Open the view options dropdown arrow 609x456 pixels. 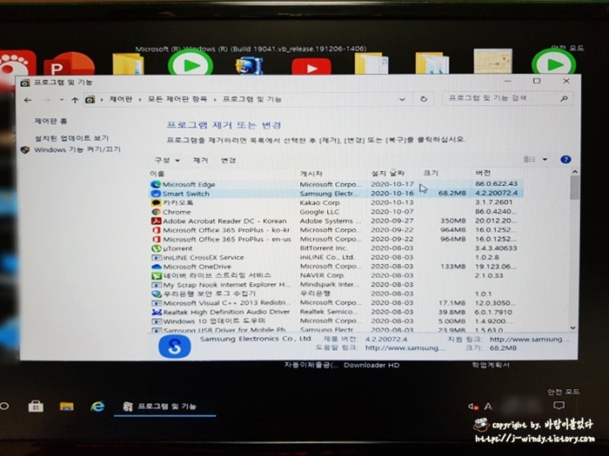pos(545,159)
